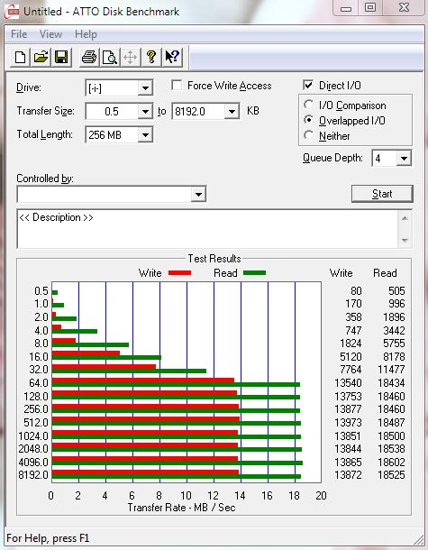Close the ATTO Disk Benchmark window
The height and width of the screenshot is (550, 428).
click(x=404, y=8)
